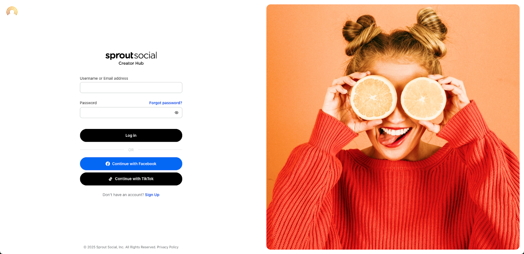Click the Facebook logo icon
This screenshot has width=524, height=254.
[108, 164]
